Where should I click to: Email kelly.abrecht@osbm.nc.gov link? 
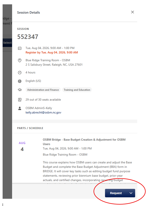point(43,112)
